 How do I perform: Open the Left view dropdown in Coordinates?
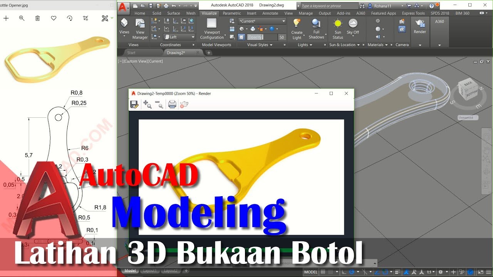click(179, 37)
